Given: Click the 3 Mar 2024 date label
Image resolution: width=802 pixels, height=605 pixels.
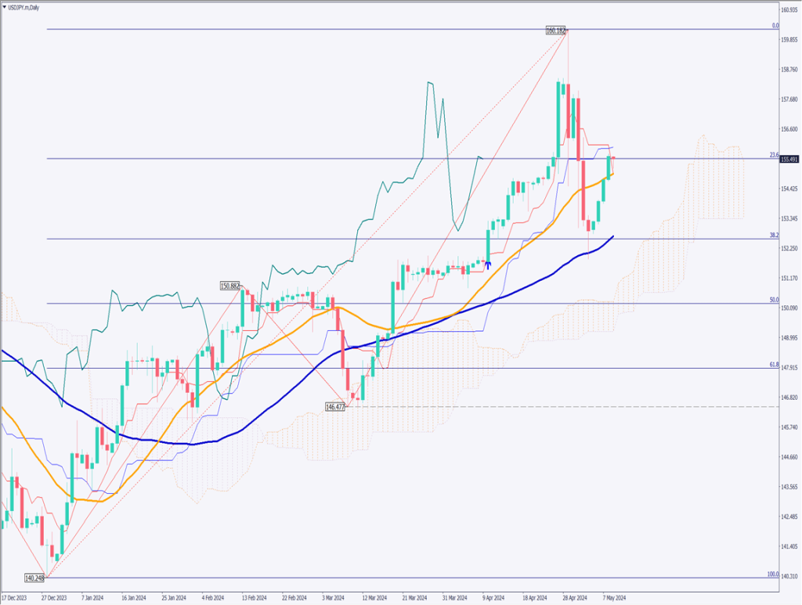Looking at the screenshot, I should point(332,596).
